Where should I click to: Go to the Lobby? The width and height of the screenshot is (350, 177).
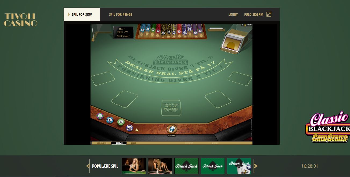coord(233,14)
